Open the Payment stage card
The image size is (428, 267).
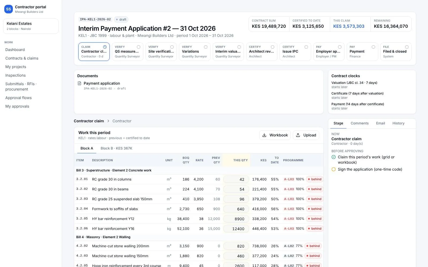pos(362,52)
